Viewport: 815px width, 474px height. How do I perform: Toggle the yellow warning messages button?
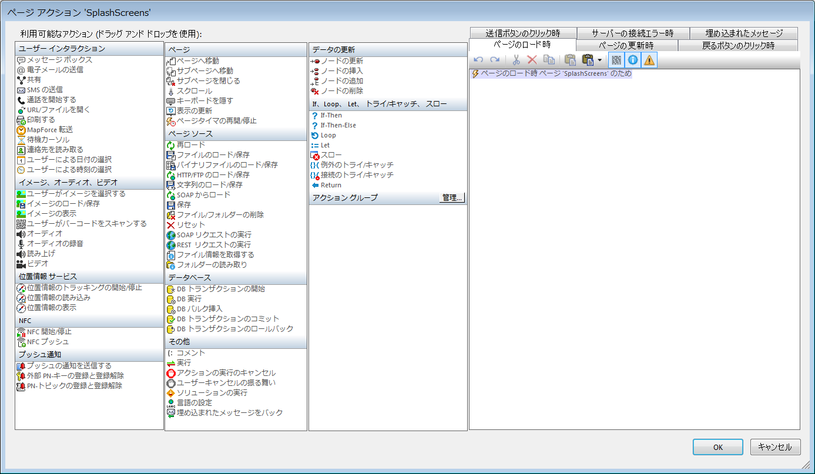coord(649,60)
